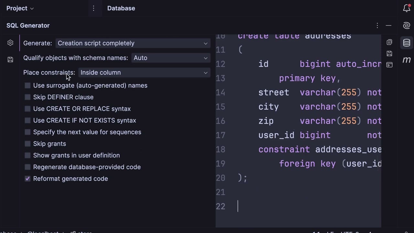Expand the Project view dropdown
The image size is (414, 233).
tap(20, 8)
